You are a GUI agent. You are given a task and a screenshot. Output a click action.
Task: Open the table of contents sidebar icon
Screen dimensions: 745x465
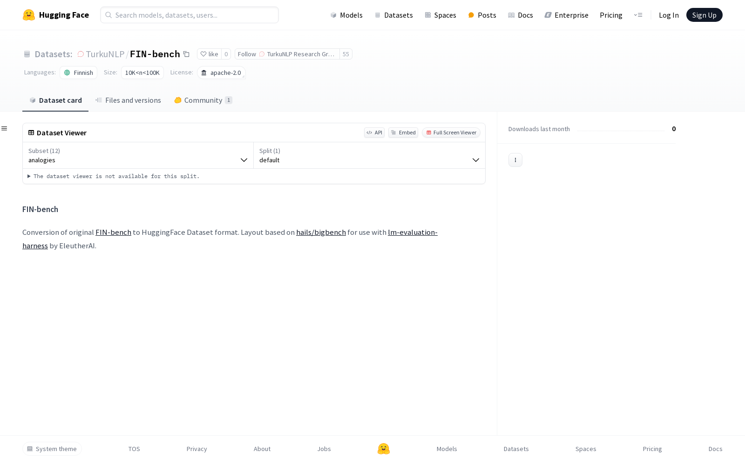tap(4, 128)
